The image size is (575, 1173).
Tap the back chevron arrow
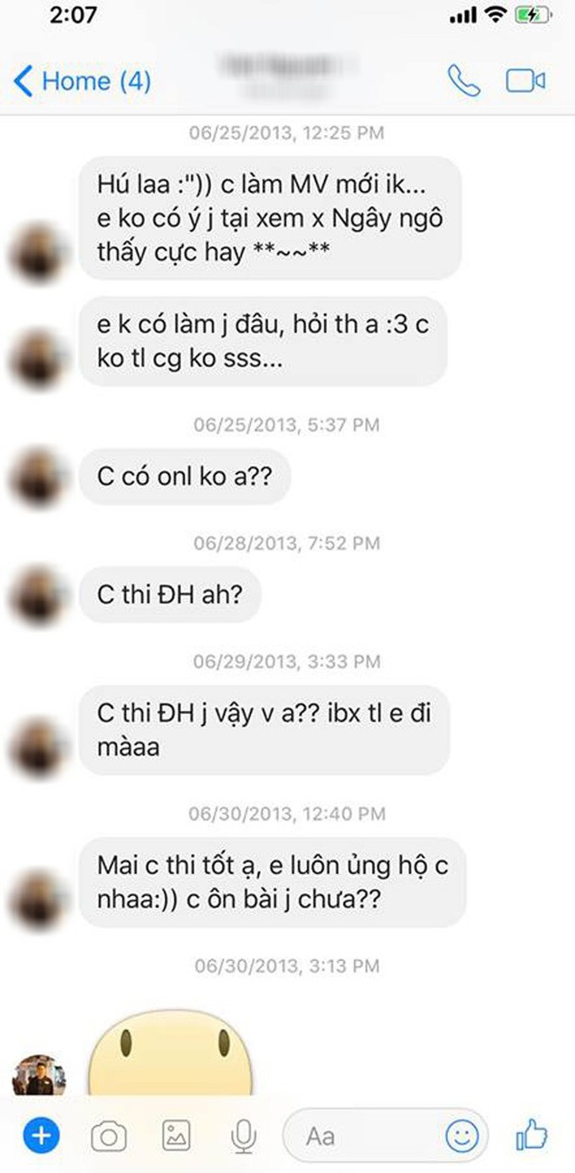coord(24,82)
